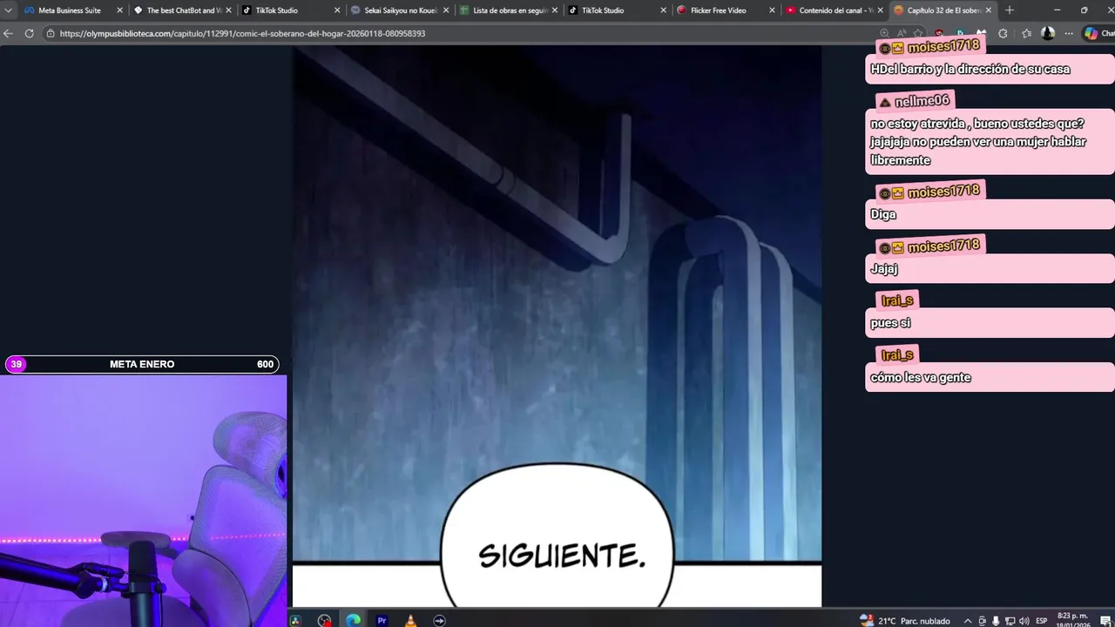Open the browser profile avatar
Image resolution: width=1115 pixels, height=627 pixels.
point(1048,33)
